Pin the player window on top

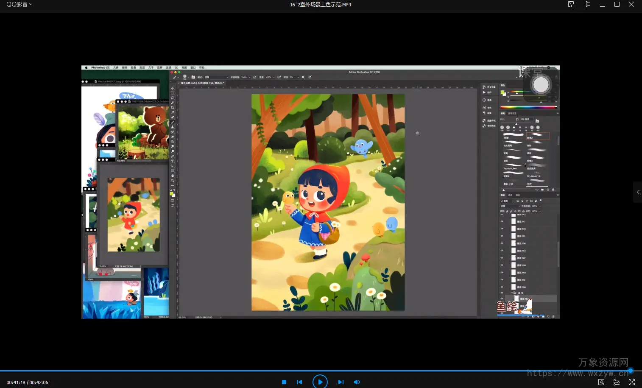(x=587, y=4)
